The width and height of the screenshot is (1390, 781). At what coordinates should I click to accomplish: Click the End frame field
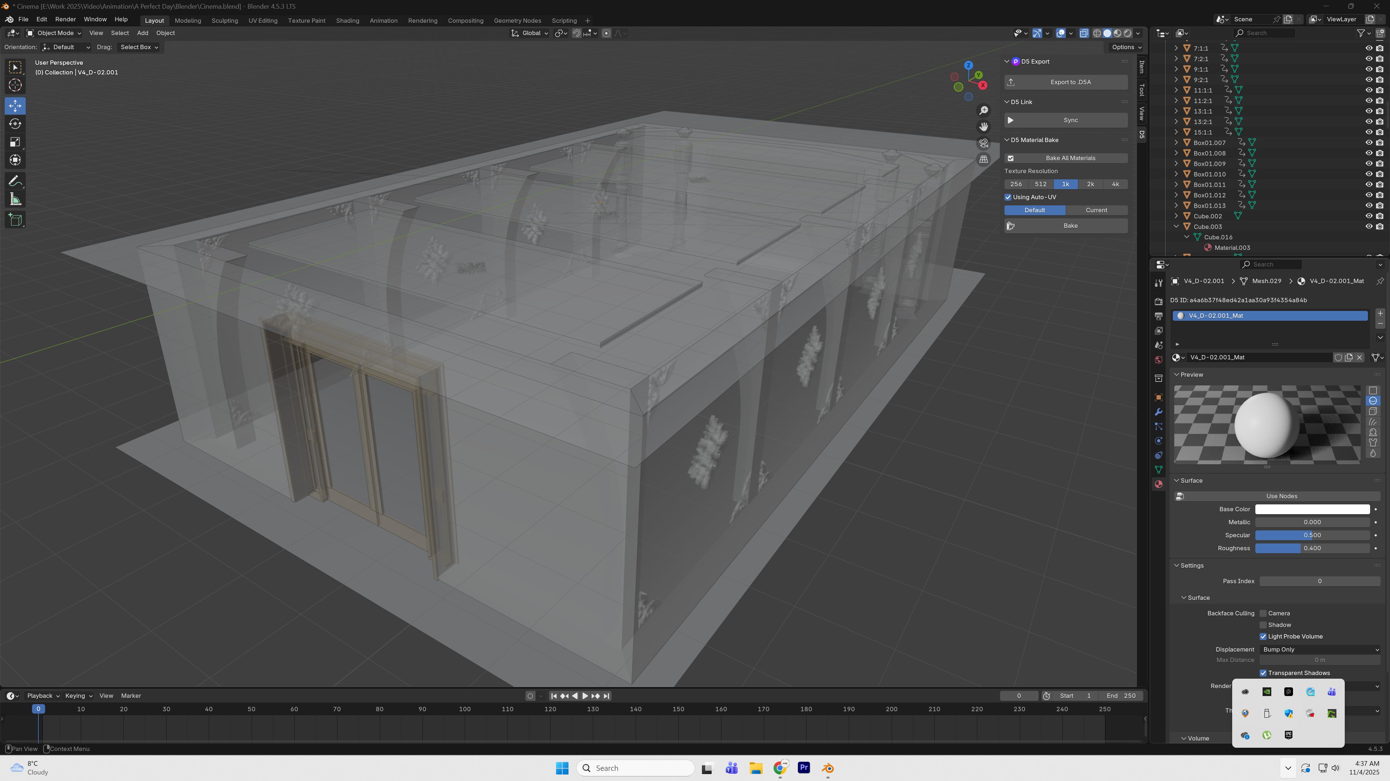click(x=1121, y=696)
